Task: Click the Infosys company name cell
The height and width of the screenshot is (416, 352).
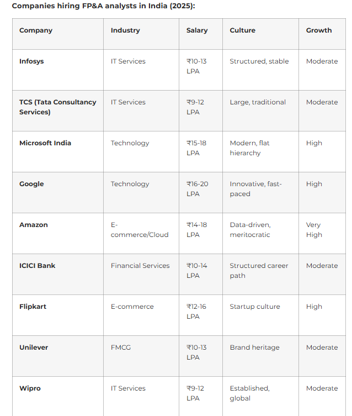Action: [31, 61]
